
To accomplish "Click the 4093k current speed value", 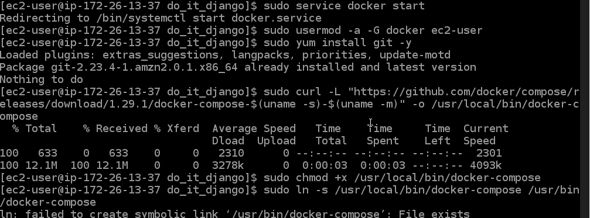I will click(486, 165).
